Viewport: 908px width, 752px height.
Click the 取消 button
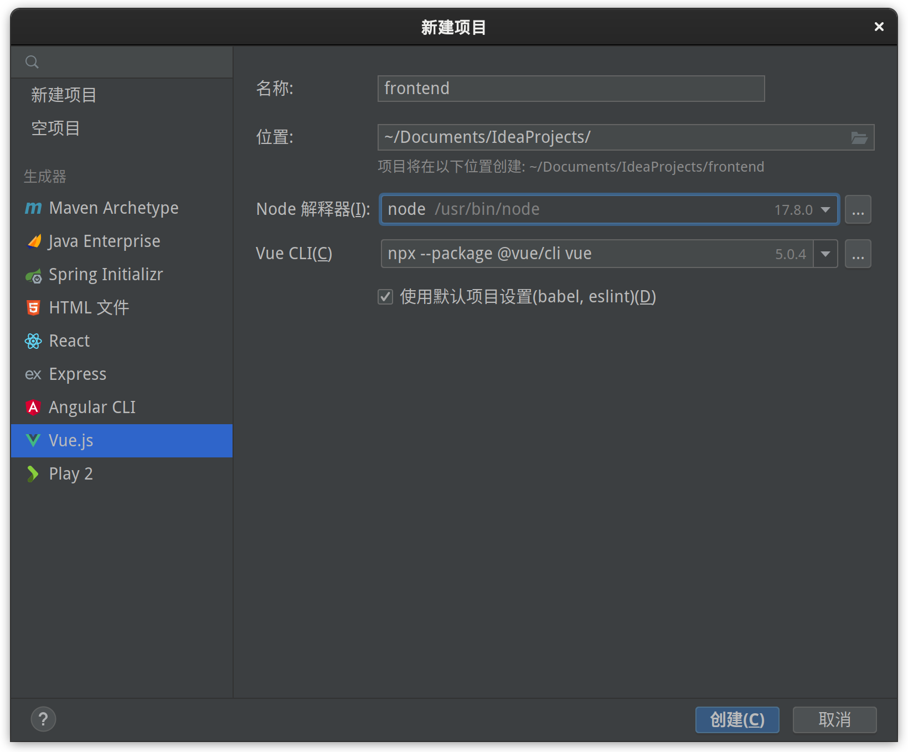[x=834, y=719]
